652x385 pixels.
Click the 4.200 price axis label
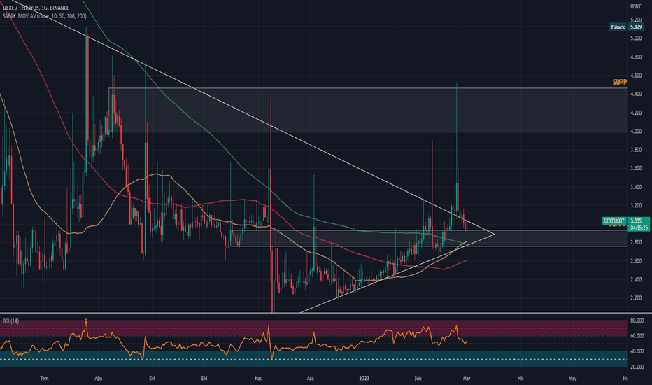[636, 113]
